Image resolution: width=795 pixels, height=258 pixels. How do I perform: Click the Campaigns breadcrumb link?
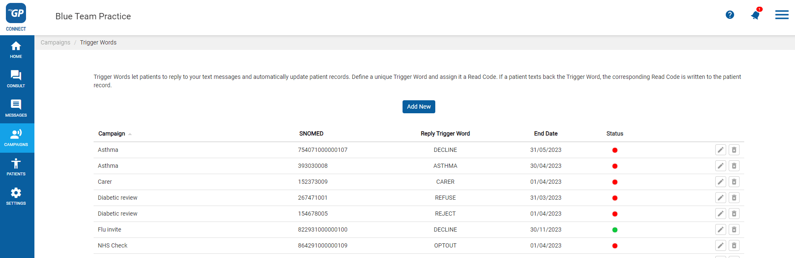55,42
